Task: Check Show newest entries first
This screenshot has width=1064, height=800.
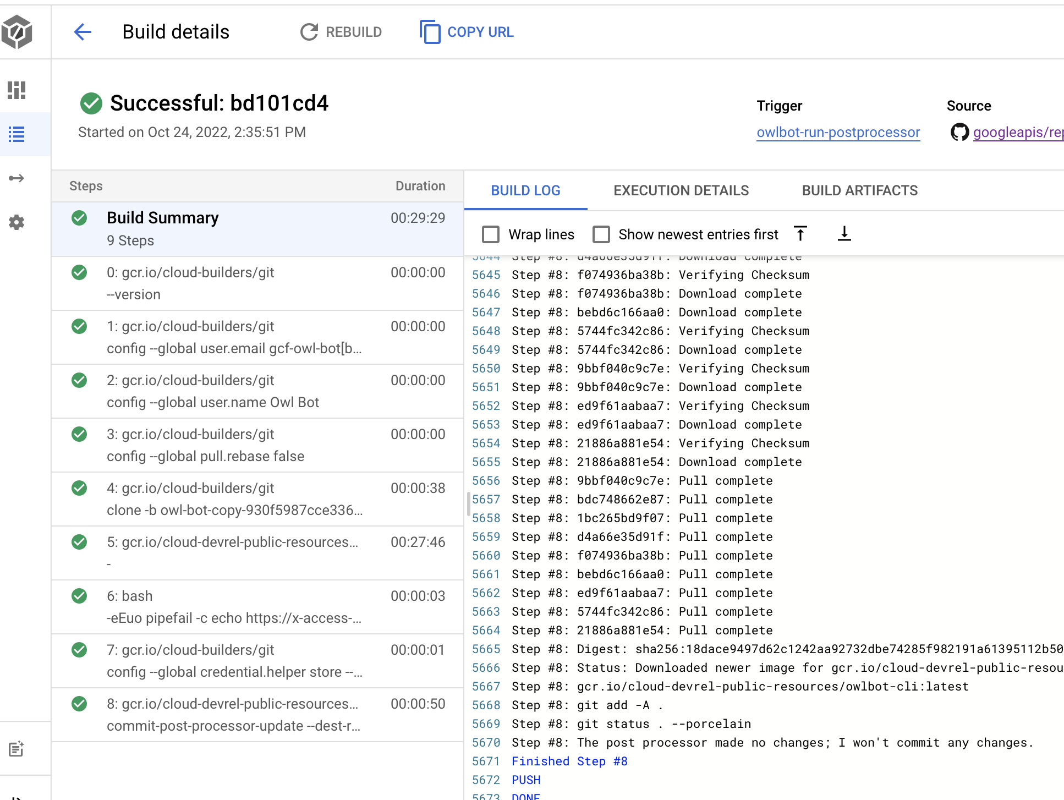Action: coord(601,234)
